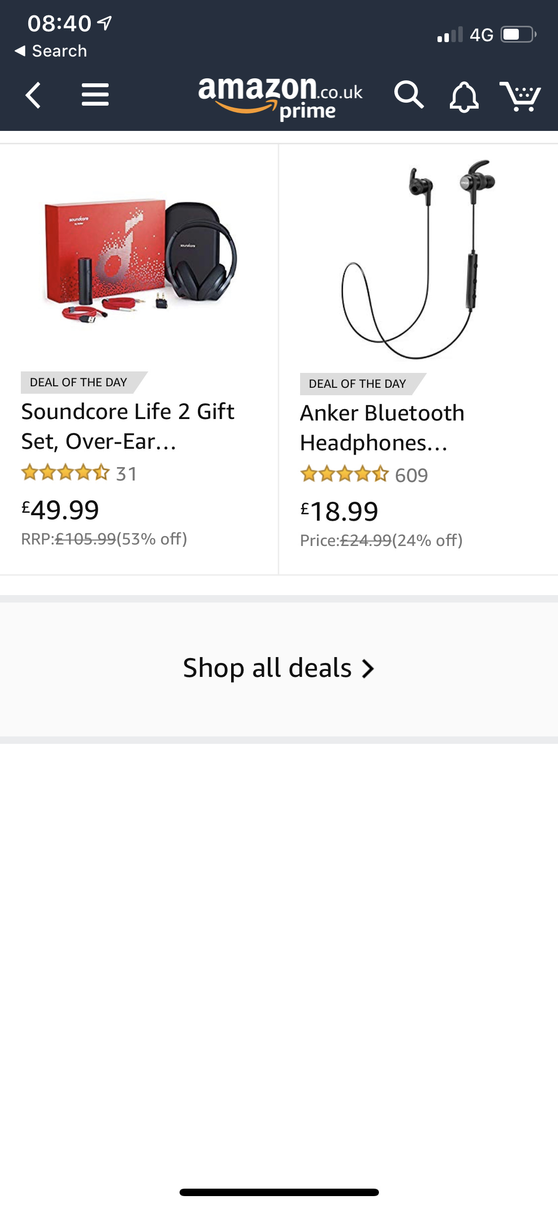The image size is (558, 1208).
Task: Tap the 609 reviews count
Action: 411,475
